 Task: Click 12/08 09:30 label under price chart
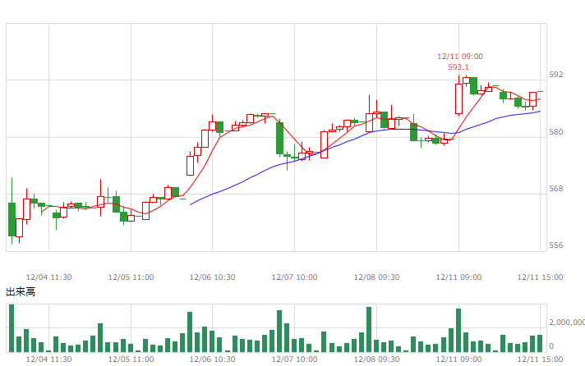376,277
